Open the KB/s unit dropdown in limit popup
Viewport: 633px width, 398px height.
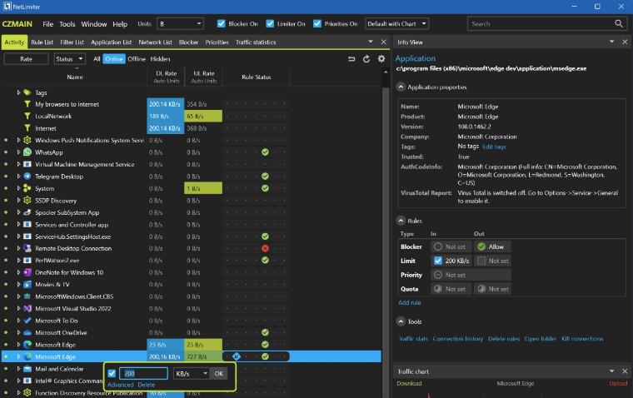[x=191, y=374]
